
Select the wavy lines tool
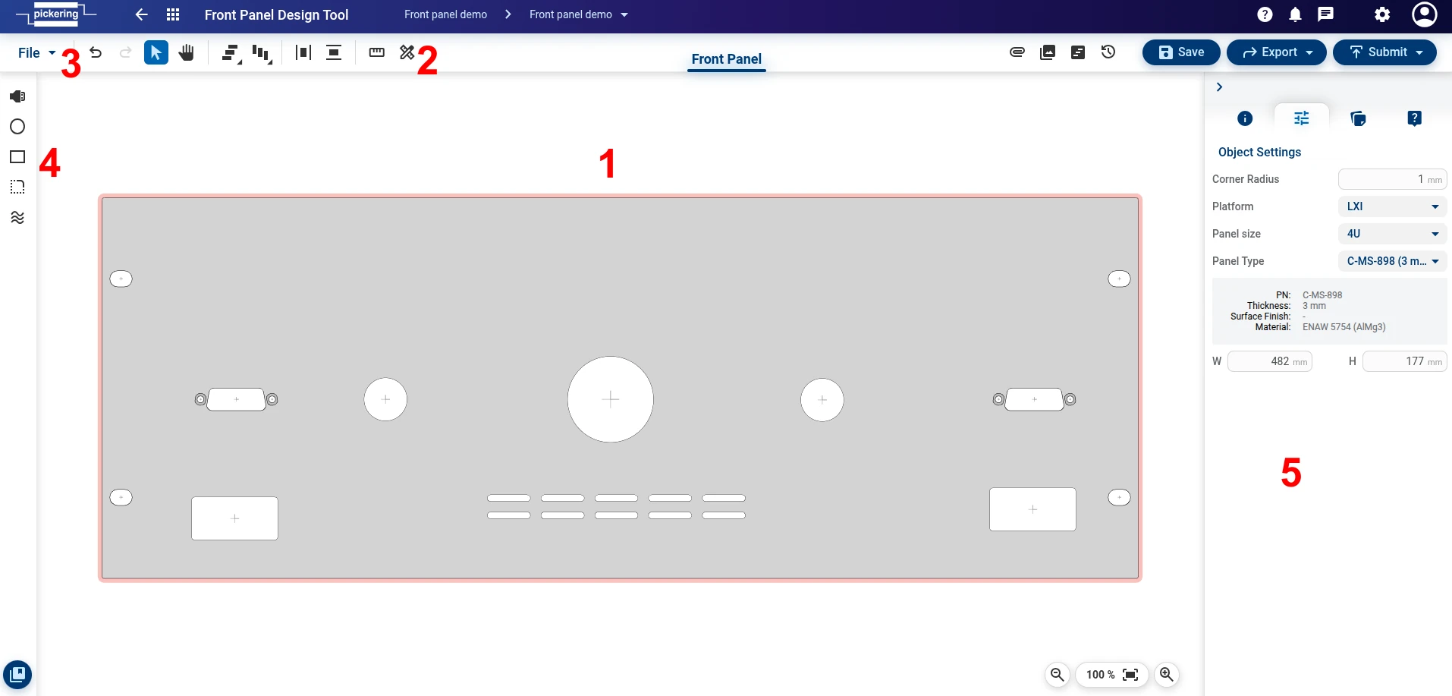coord(17,218)
